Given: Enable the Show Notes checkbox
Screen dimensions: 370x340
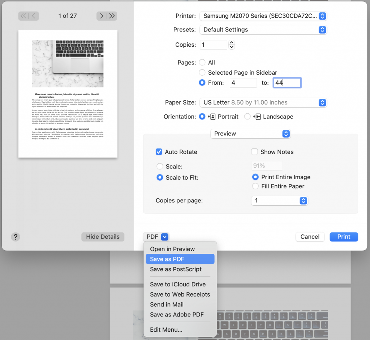Looking at the screenshot, I should pos(254,152).
